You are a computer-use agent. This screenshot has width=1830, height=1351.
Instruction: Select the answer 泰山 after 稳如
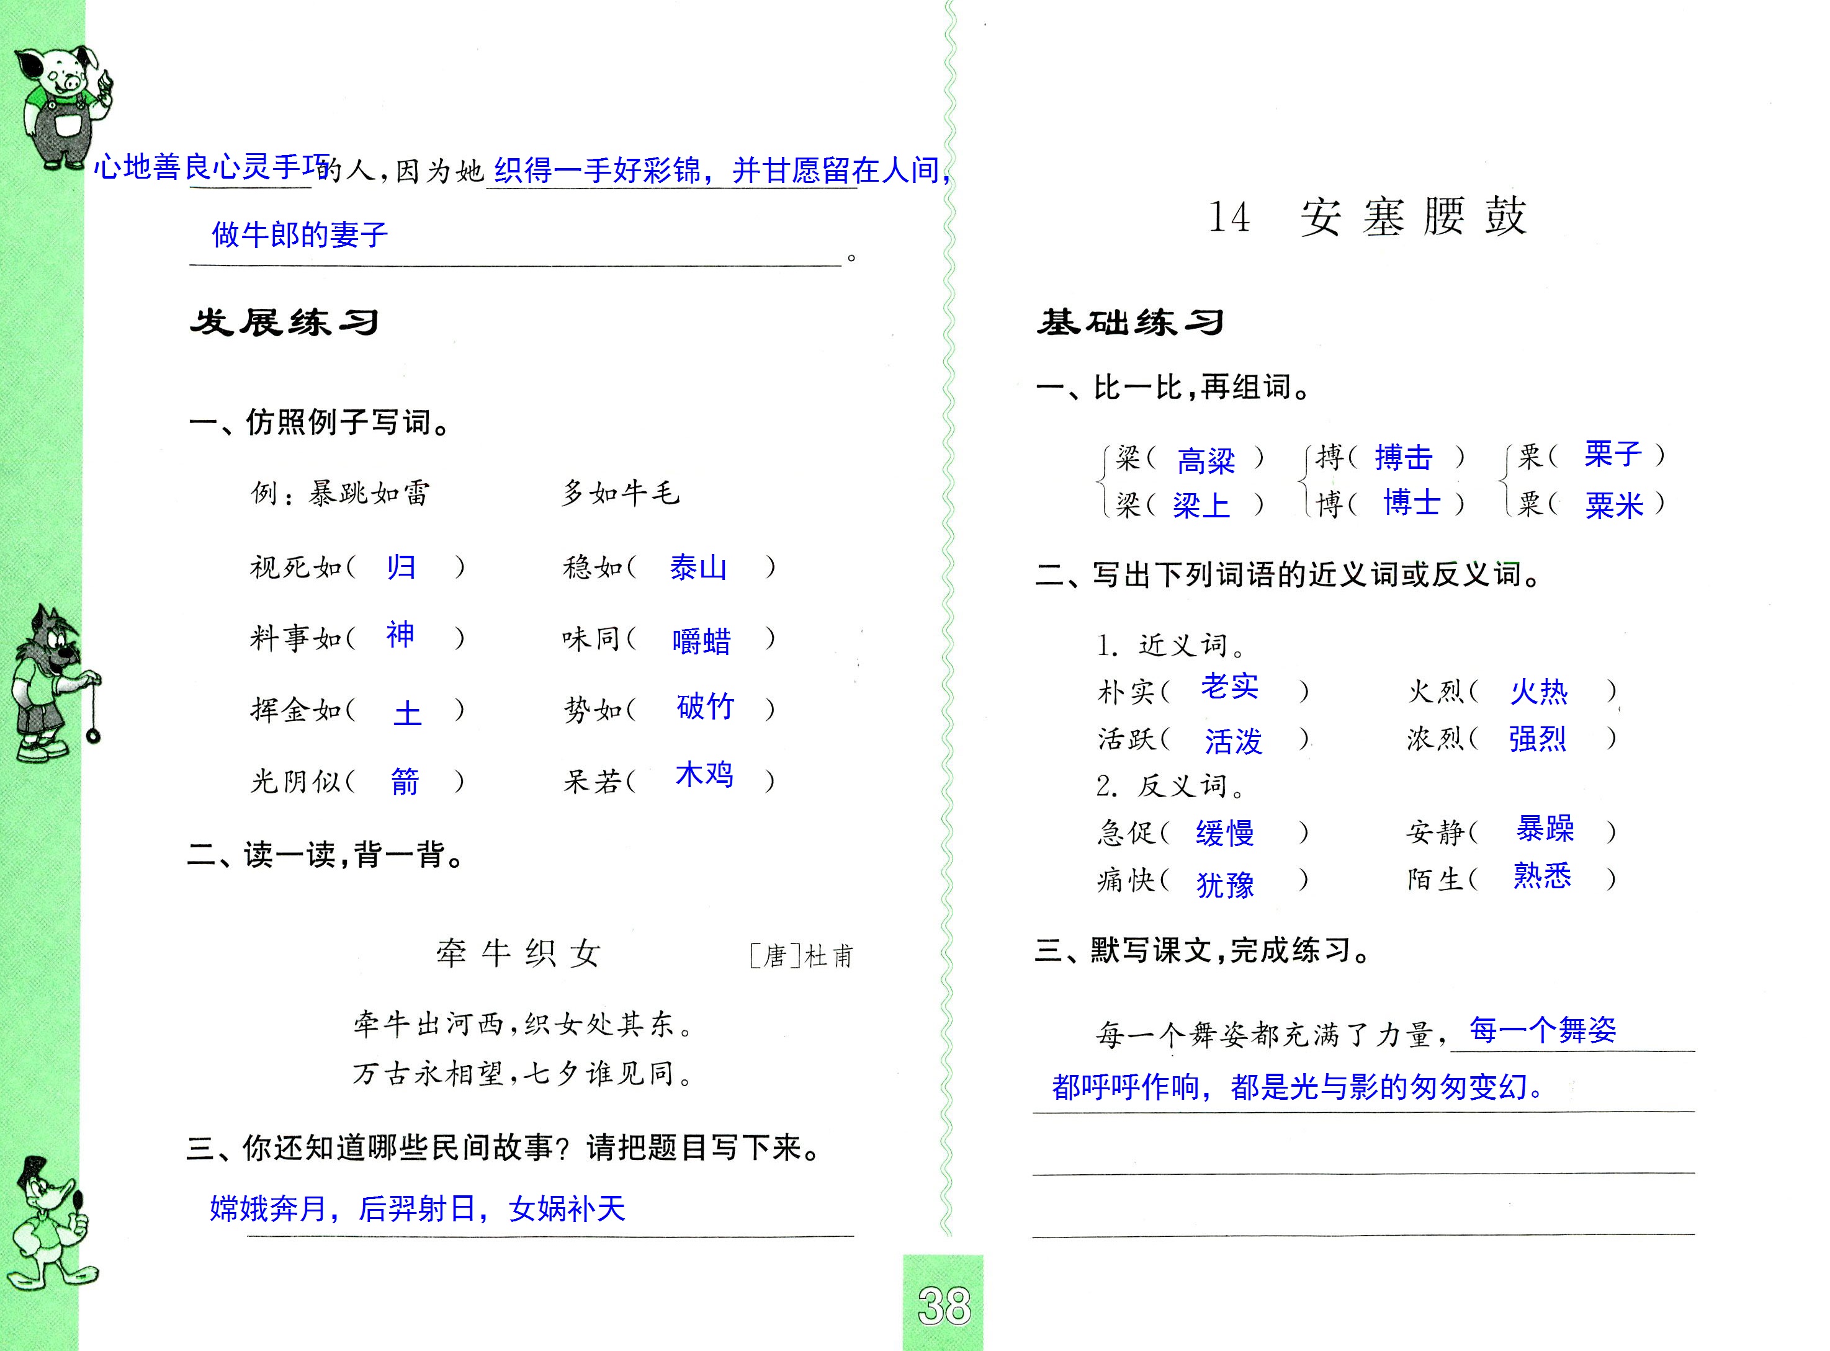tap(699, 567)
